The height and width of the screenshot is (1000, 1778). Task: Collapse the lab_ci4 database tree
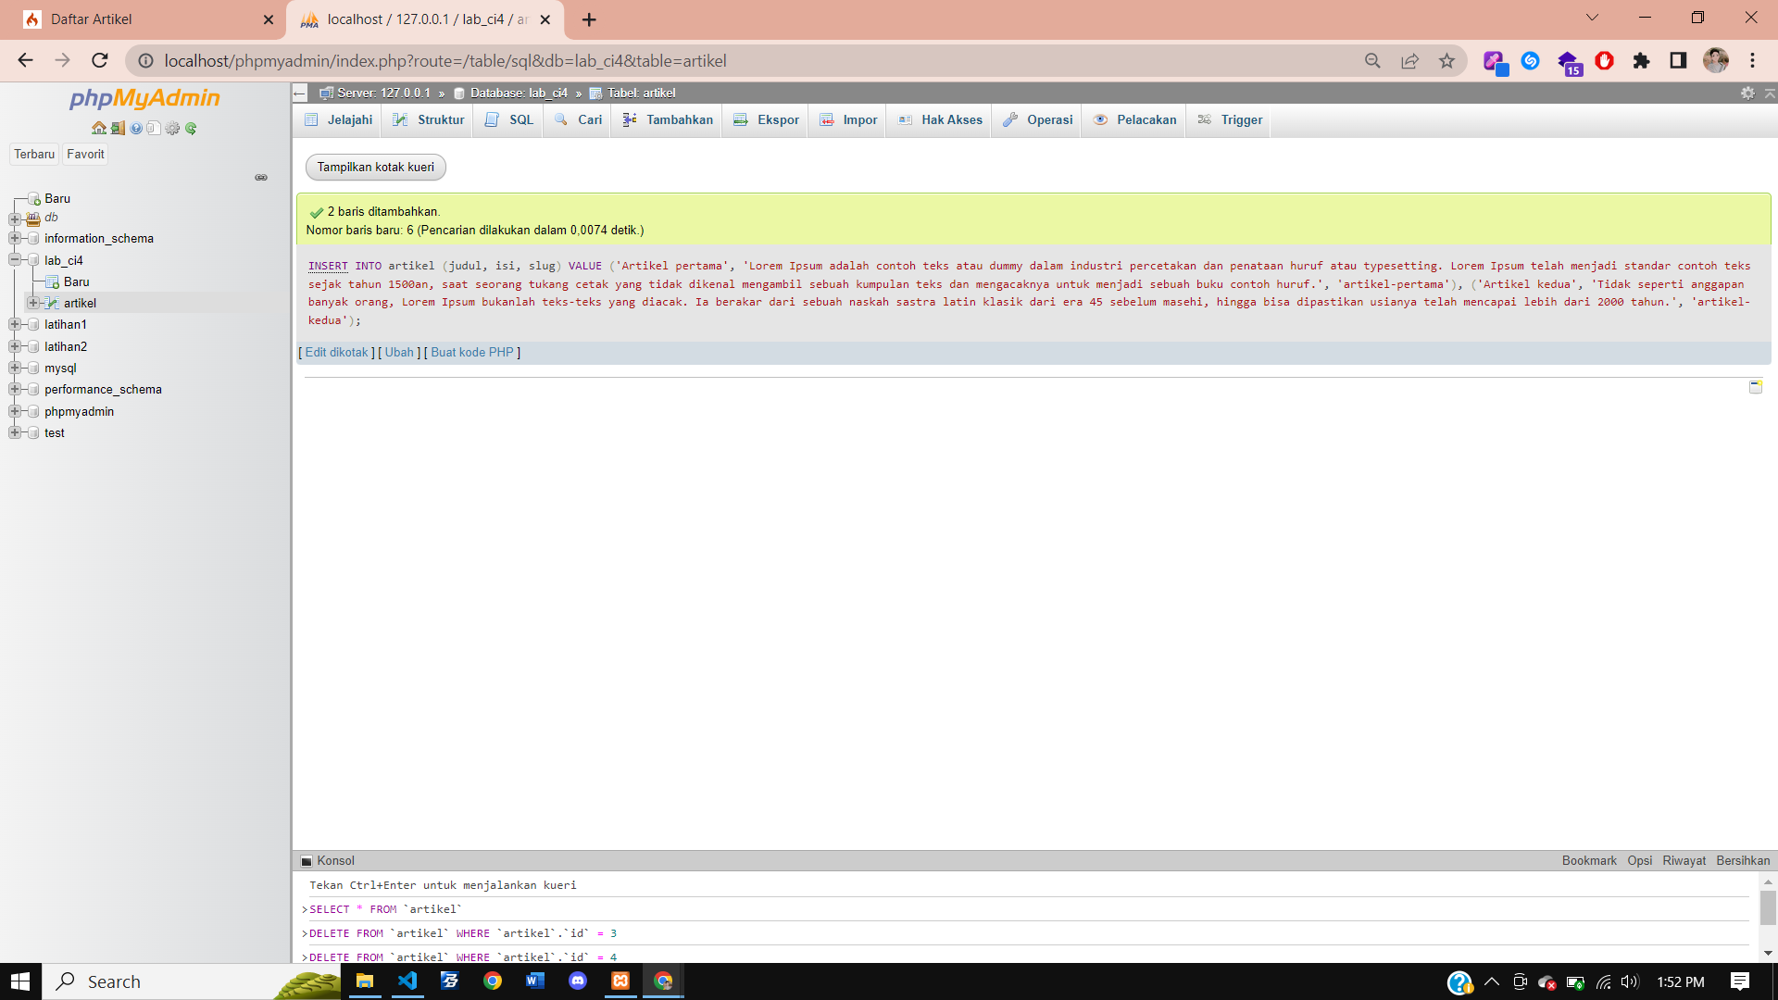(x=15, y=260)
